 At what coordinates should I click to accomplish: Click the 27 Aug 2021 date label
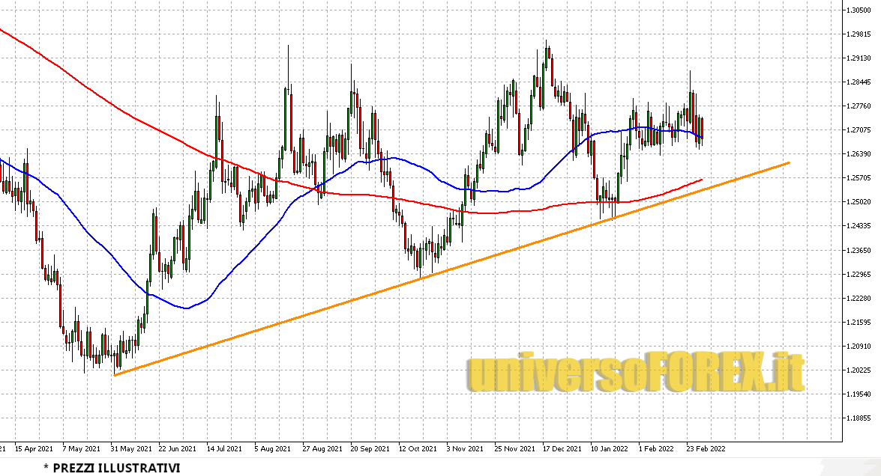(321, 449)
